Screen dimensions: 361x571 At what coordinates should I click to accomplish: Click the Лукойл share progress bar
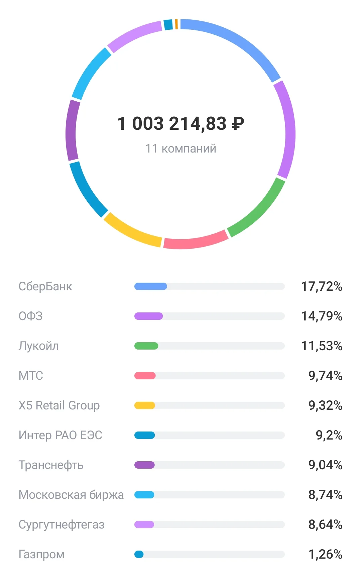(209, 346)
